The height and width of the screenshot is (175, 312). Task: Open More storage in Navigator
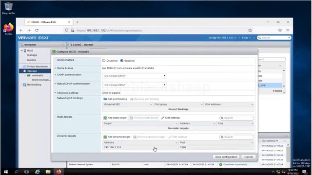click(41, 80)
